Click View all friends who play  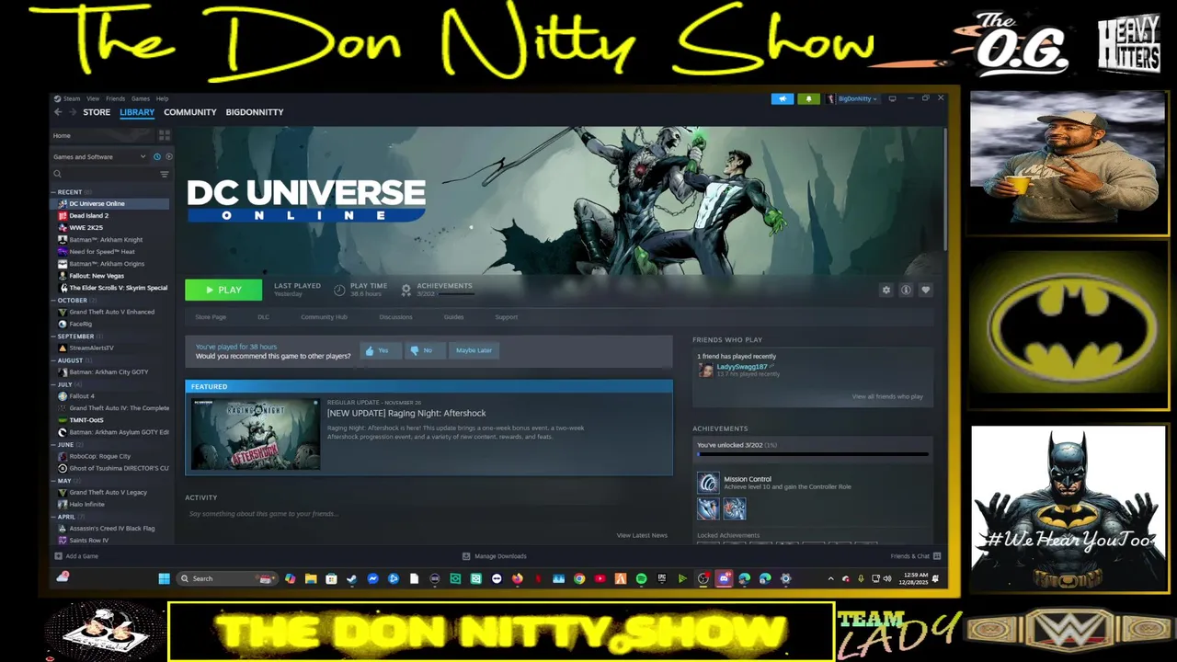(887, 396)
